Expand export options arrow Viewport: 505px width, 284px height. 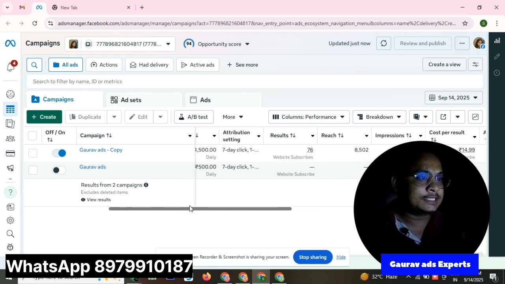pos(458,117)
